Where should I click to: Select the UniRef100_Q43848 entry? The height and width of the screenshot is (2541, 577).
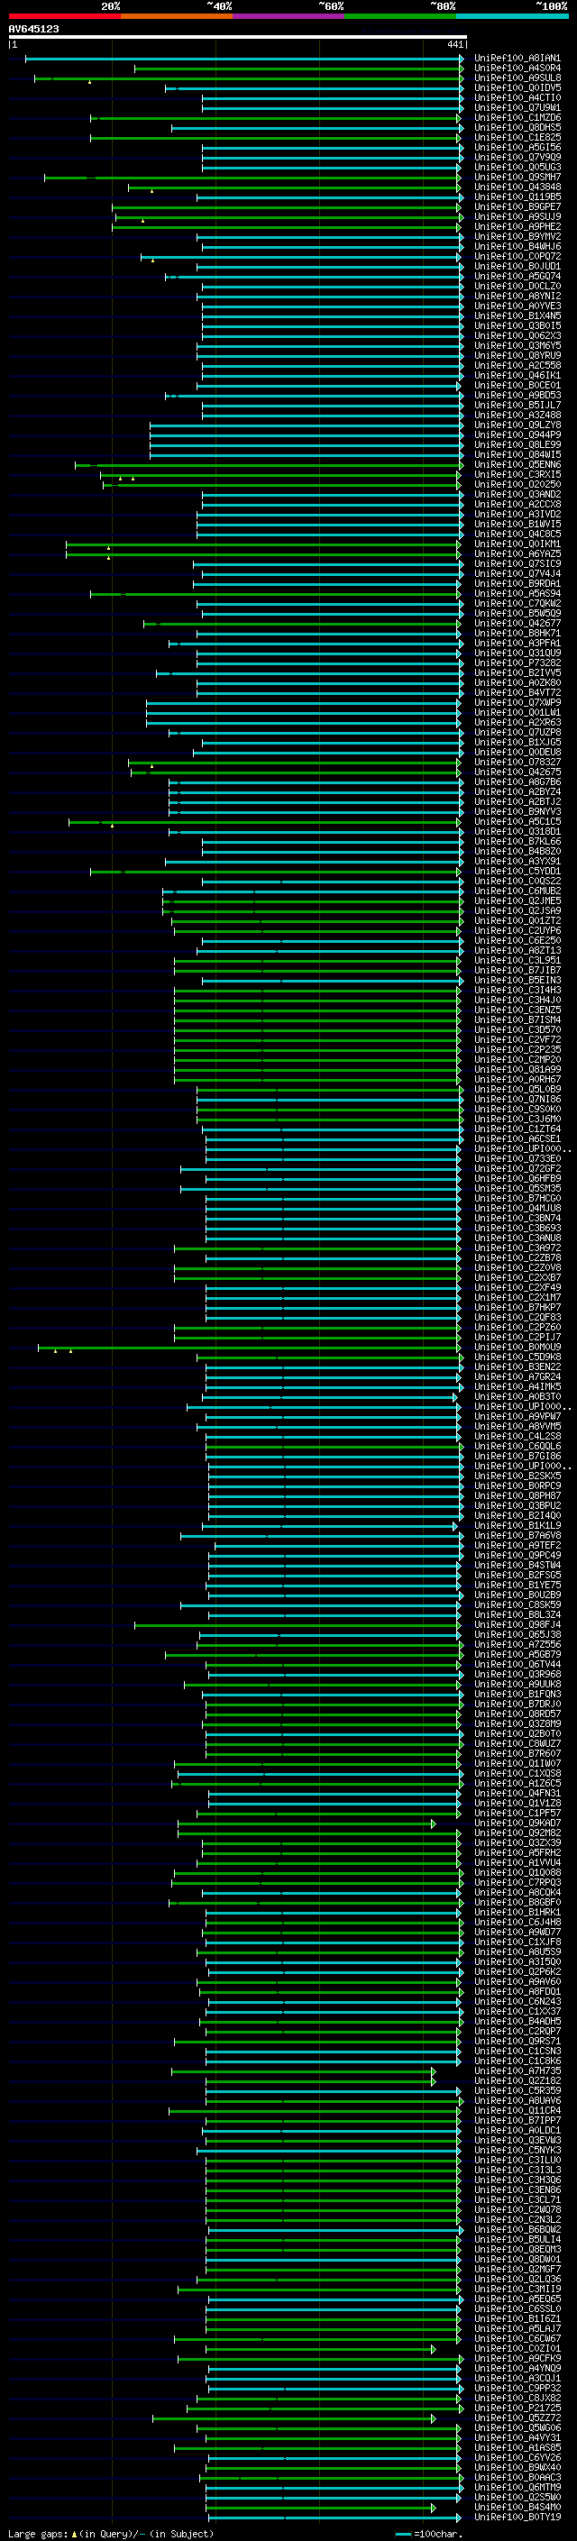(x=517, y=187)
